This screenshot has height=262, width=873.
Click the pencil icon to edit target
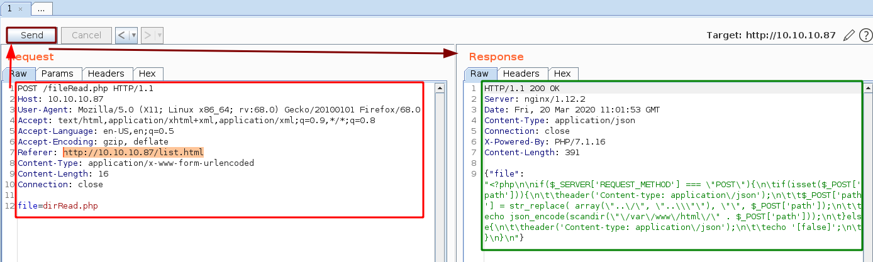tap(848, 35)
